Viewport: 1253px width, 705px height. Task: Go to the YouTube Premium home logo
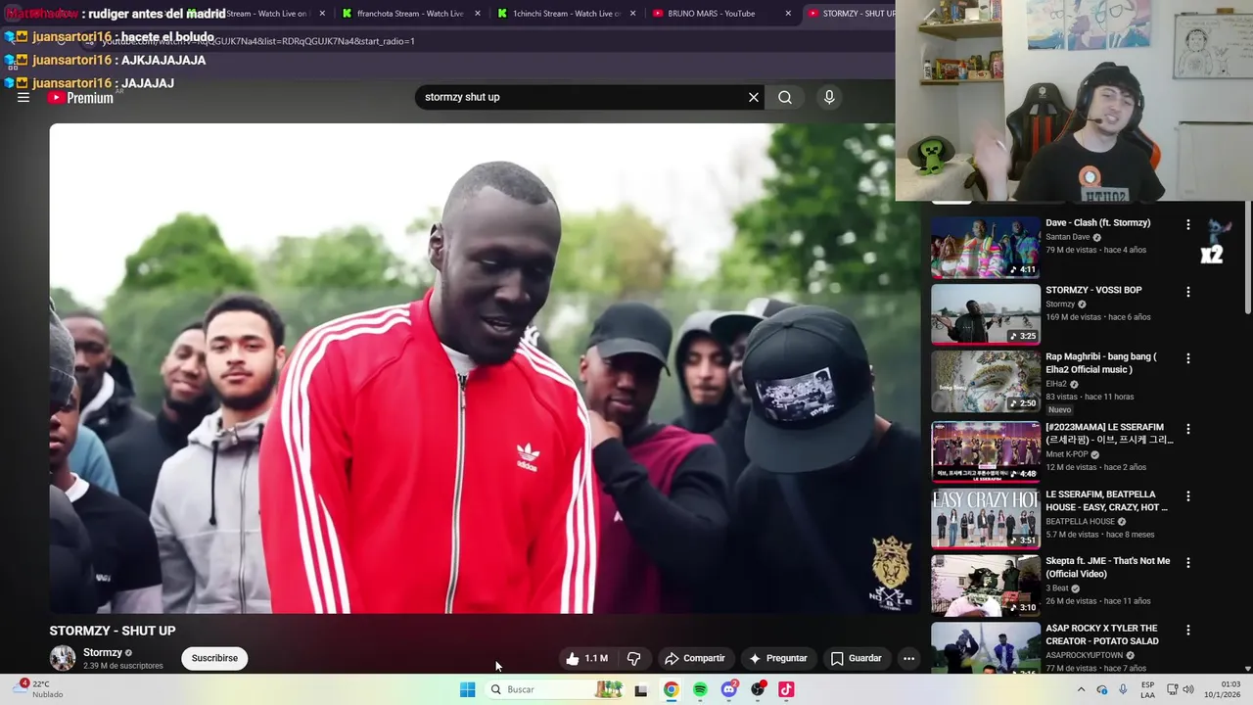tap(81, 98)
